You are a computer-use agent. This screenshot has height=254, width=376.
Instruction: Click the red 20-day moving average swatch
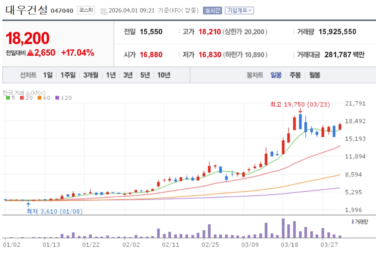point(22,98)
